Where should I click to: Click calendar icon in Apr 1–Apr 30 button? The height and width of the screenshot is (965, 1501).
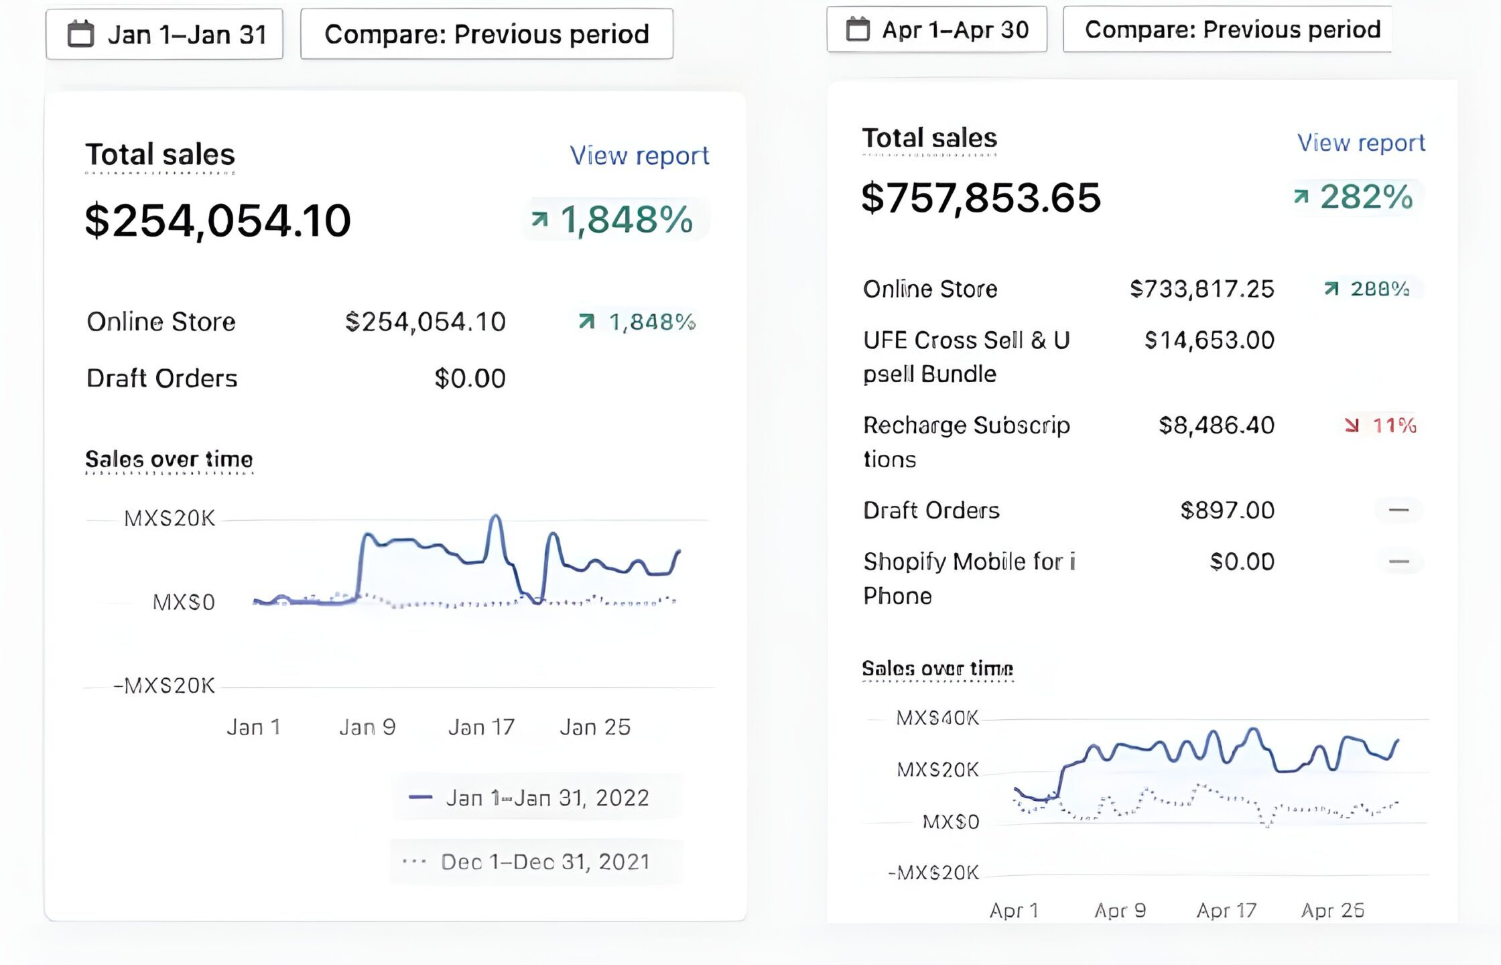tap(858, 29)
